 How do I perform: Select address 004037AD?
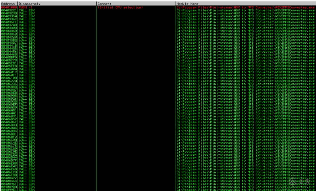tap(9, 25)
